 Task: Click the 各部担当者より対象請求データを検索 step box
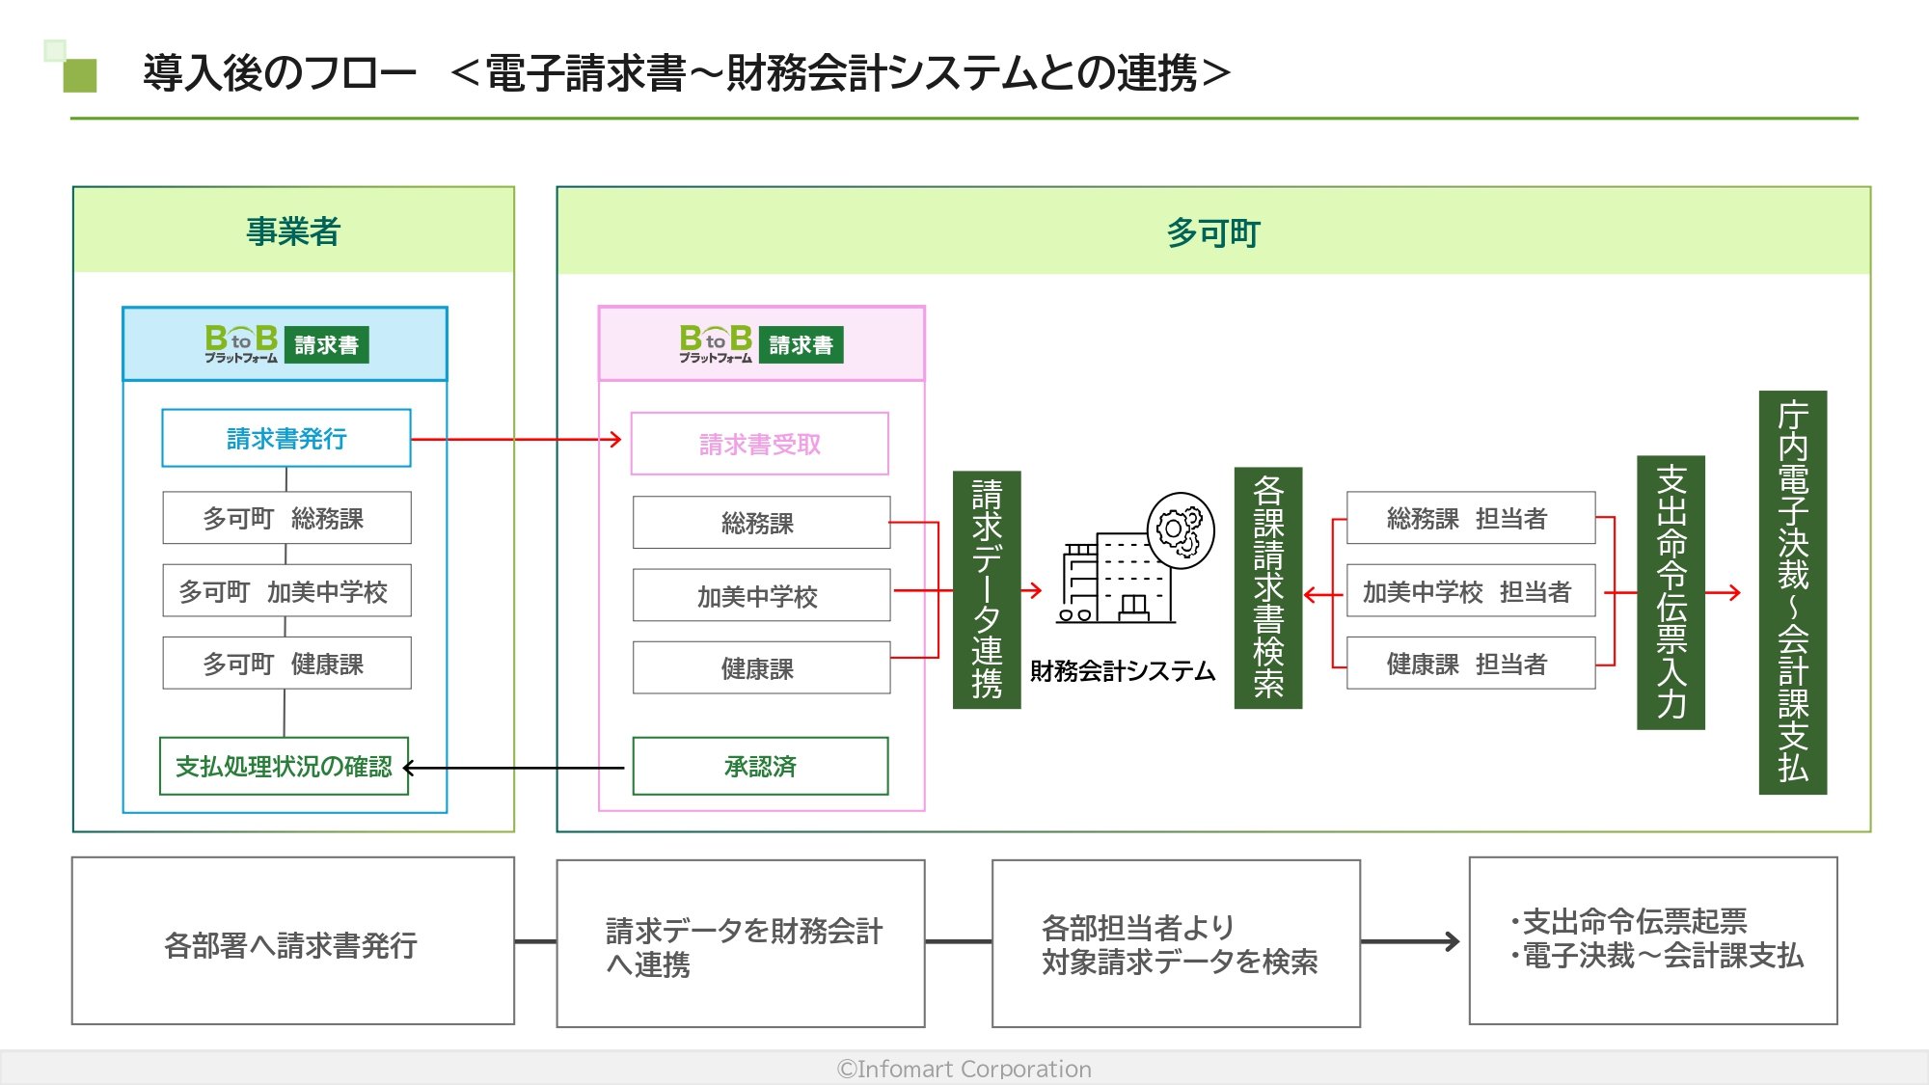(1176, 944)
